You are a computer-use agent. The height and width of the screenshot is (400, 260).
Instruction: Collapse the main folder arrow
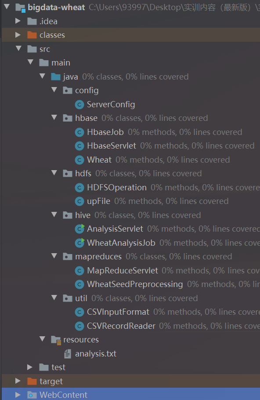pos(31,62)
